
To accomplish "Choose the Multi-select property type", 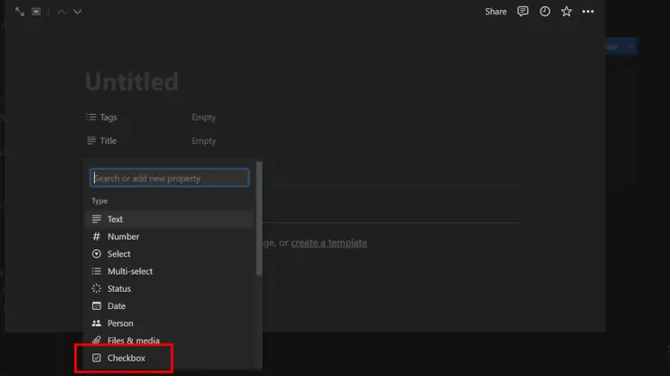I will pos(169,271).
